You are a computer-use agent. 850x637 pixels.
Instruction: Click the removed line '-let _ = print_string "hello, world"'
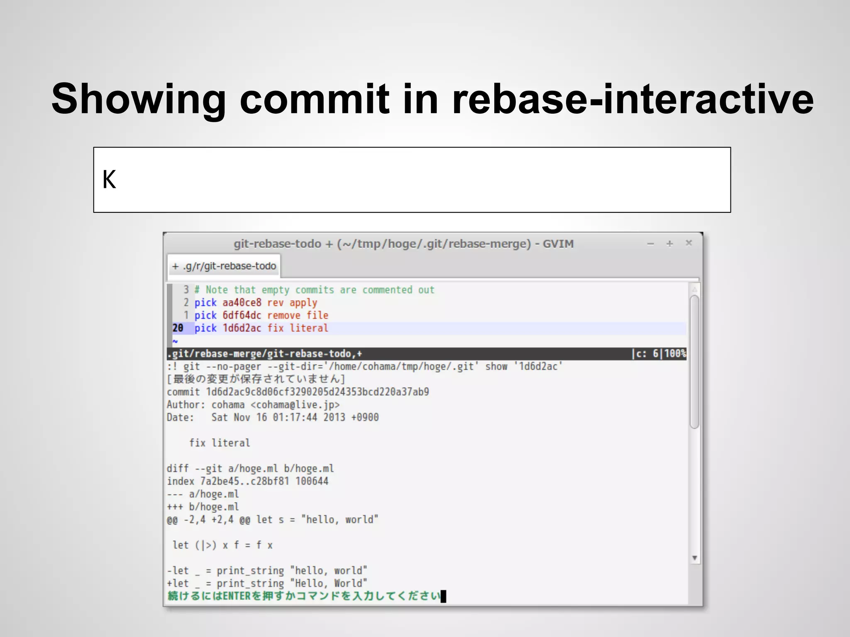(267, 571)
